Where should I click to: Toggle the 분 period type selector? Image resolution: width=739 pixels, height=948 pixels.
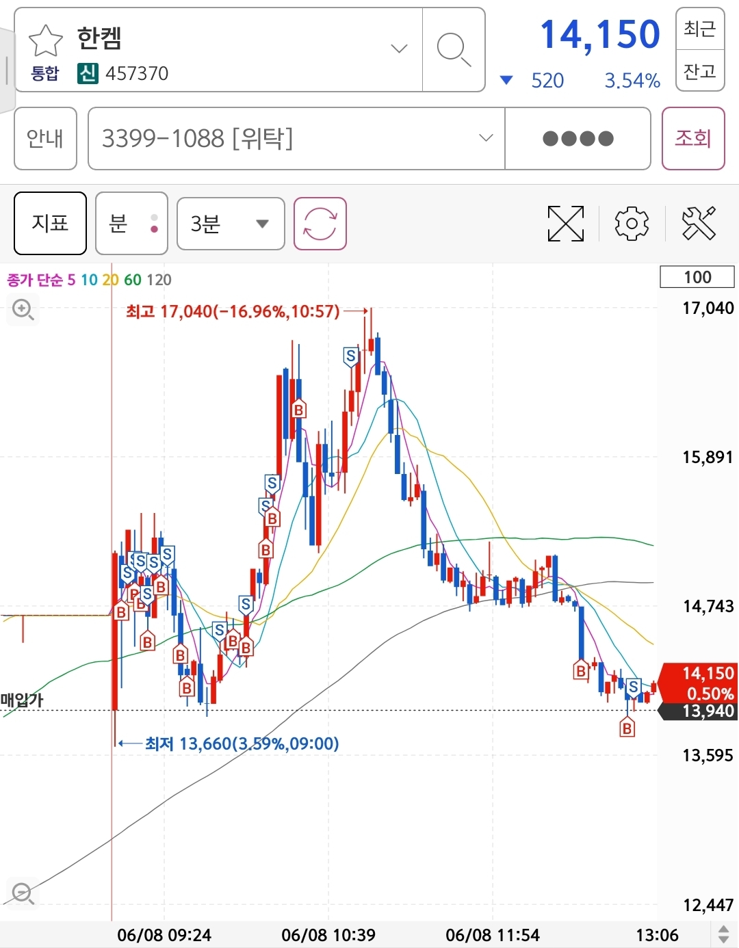click(131, 223)
